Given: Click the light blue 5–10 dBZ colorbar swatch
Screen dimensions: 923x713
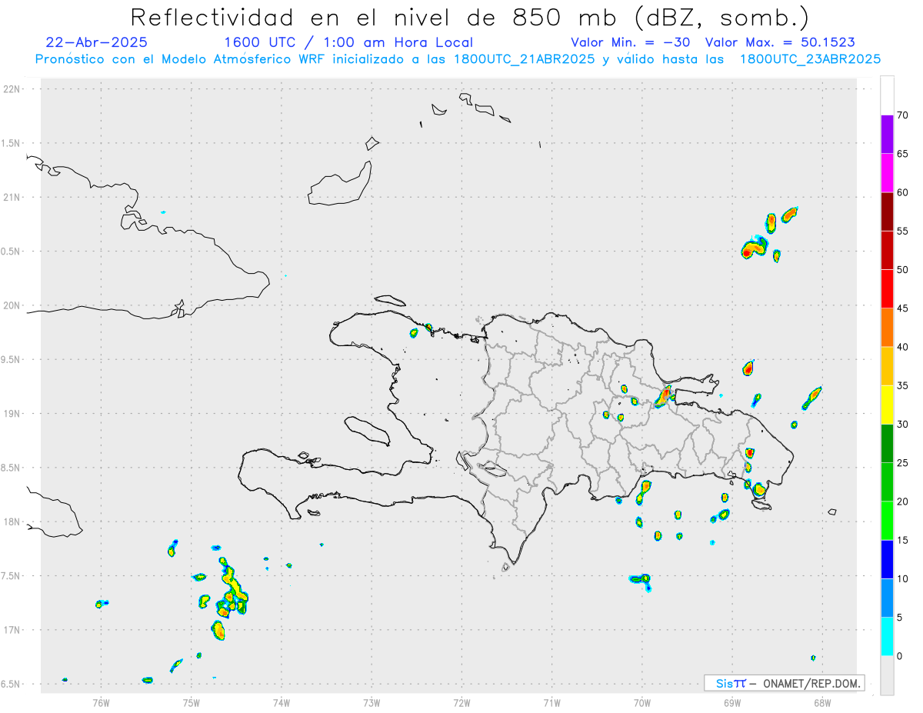Looking at the screenshot, I should 887,598.
